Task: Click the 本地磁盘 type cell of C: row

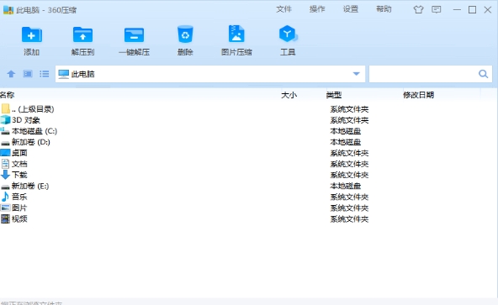Action: click(346, 131)
